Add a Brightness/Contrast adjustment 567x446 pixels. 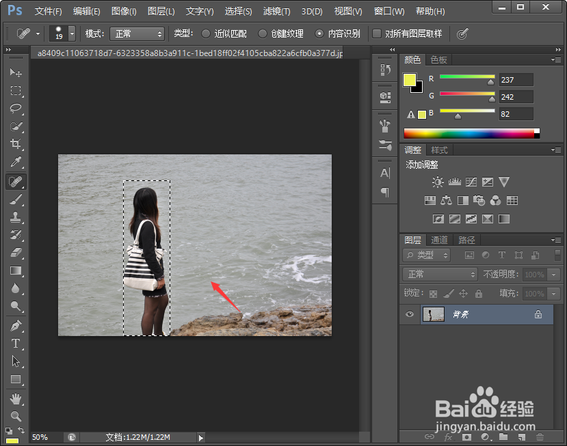438,182
